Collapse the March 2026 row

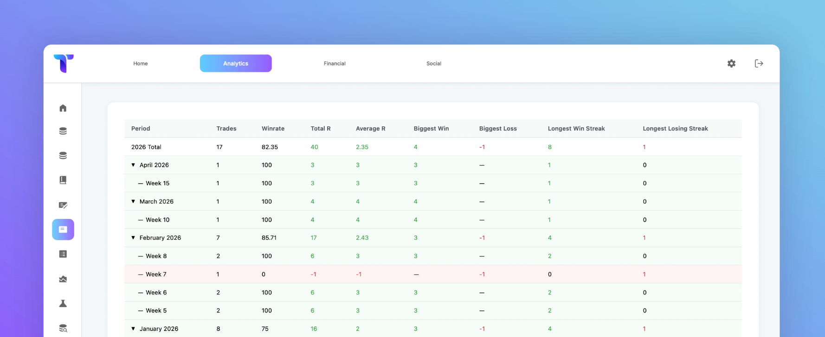(x=133, y=201)
